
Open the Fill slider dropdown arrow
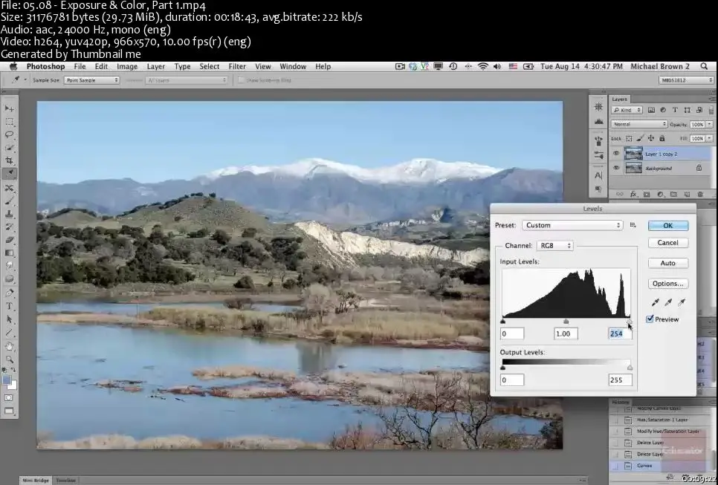[x=710, y=138]
